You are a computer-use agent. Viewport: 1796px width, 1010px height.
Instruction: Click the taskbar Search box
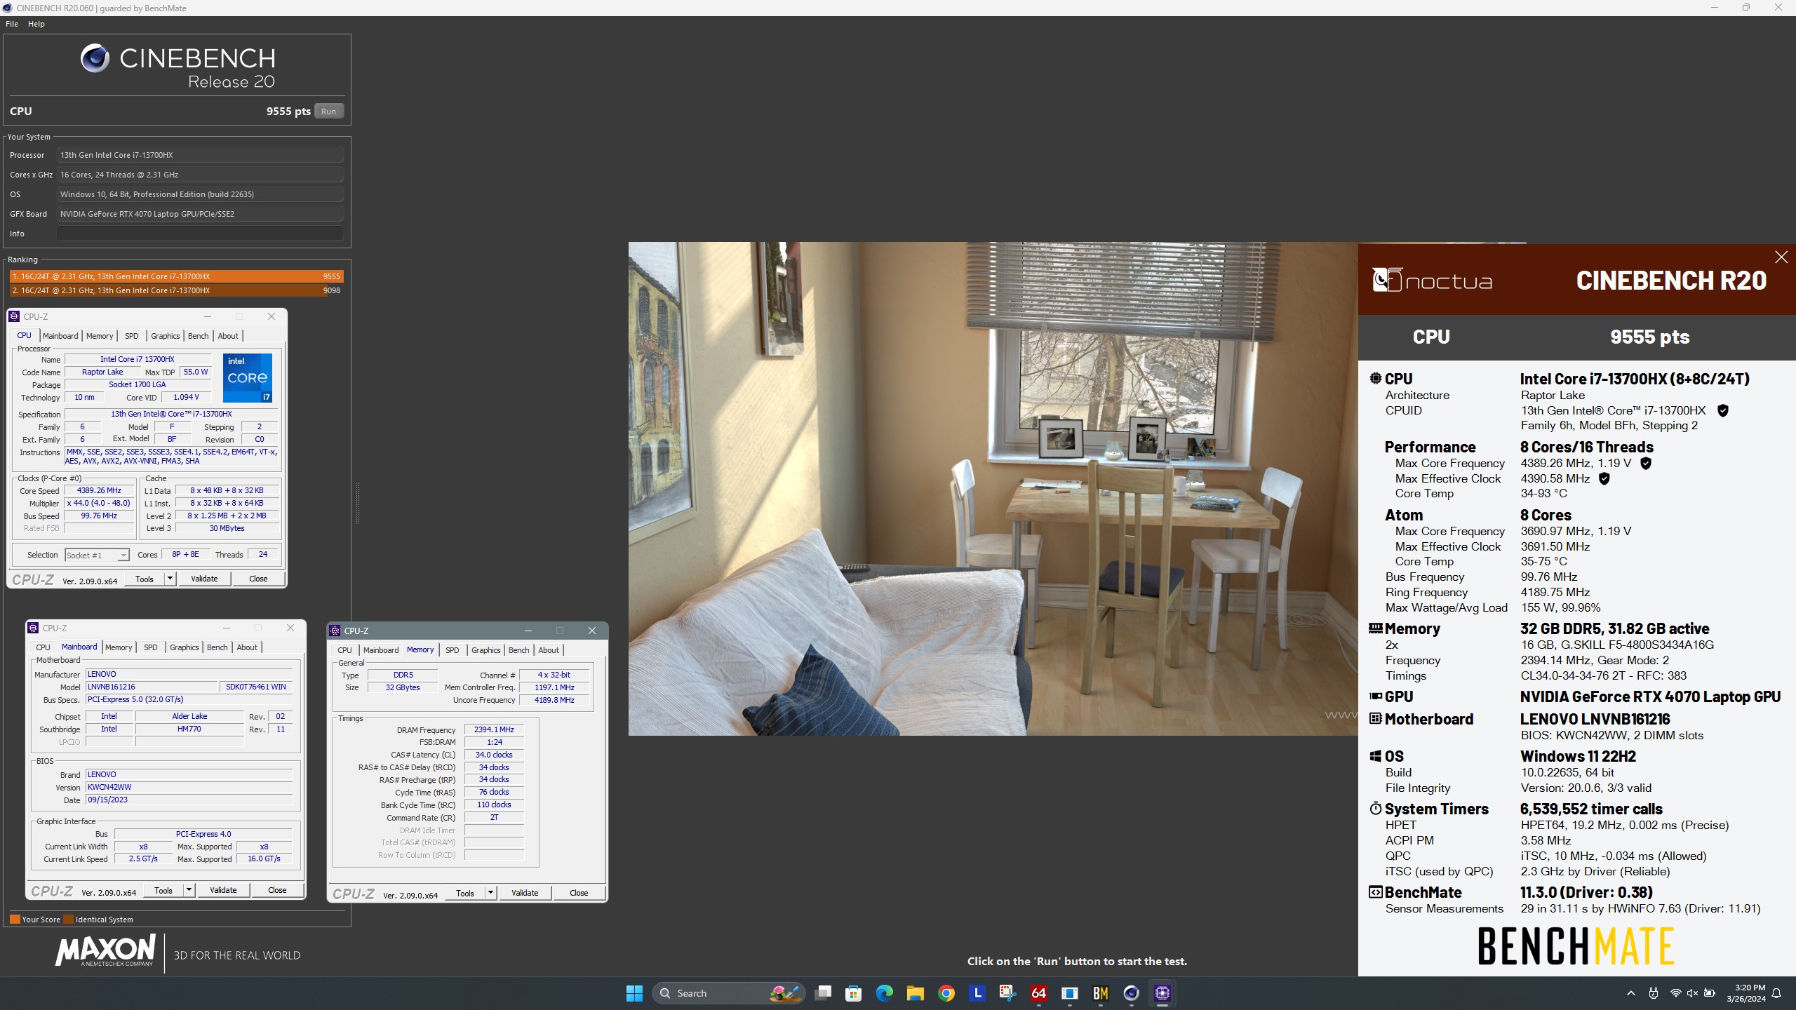(x=730, y=993)
